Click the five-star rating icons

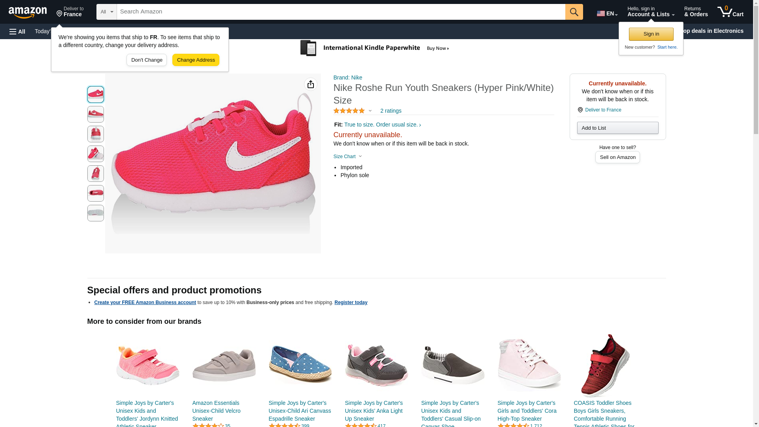click(x=349, y=111)
